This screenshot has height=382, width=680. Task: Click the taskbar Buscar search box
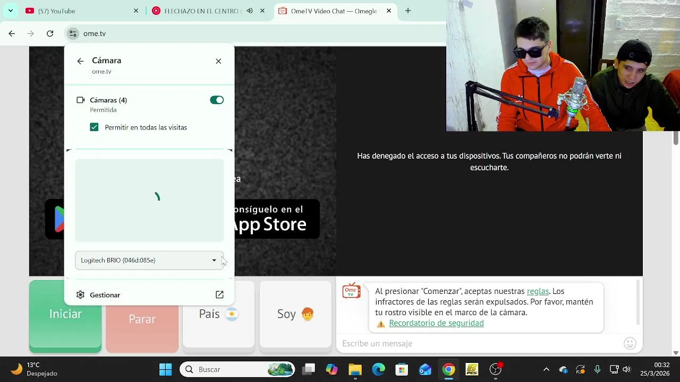click(x=237, y=369)
